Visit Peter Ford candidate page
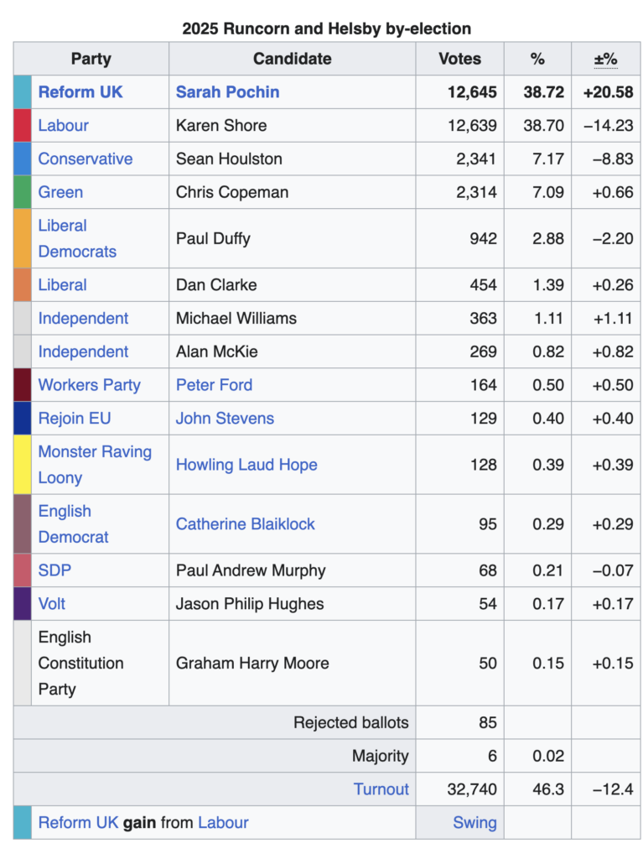Screen dimensions: 643x859 214,385
